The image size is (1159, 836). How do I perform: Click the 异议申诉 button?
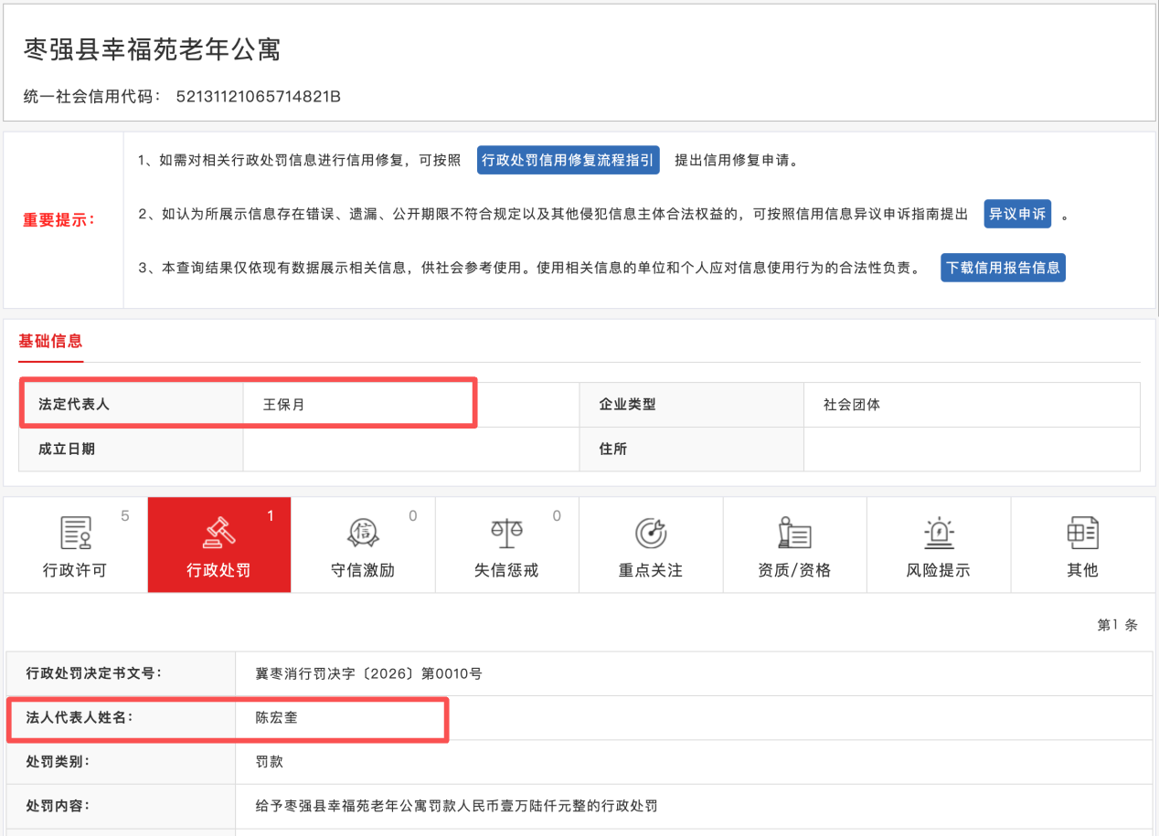point(1016,214)
